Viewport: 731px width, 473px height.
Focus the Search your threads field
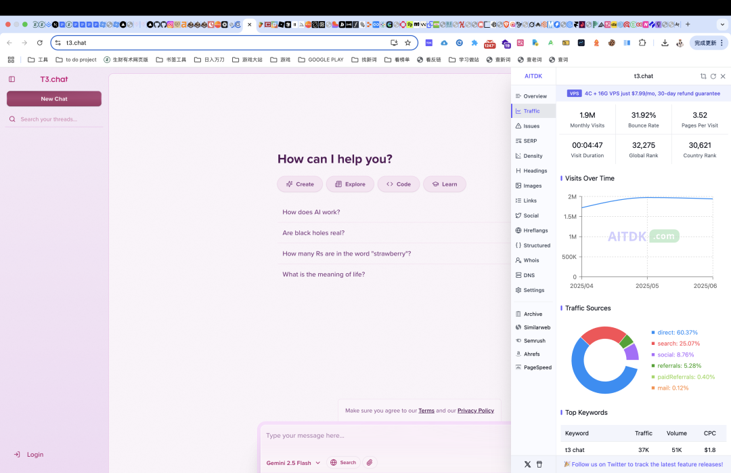[55, 119]
